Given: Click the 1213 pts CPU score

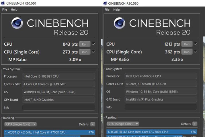Looking at the screenshot, I should pos(172,44).
